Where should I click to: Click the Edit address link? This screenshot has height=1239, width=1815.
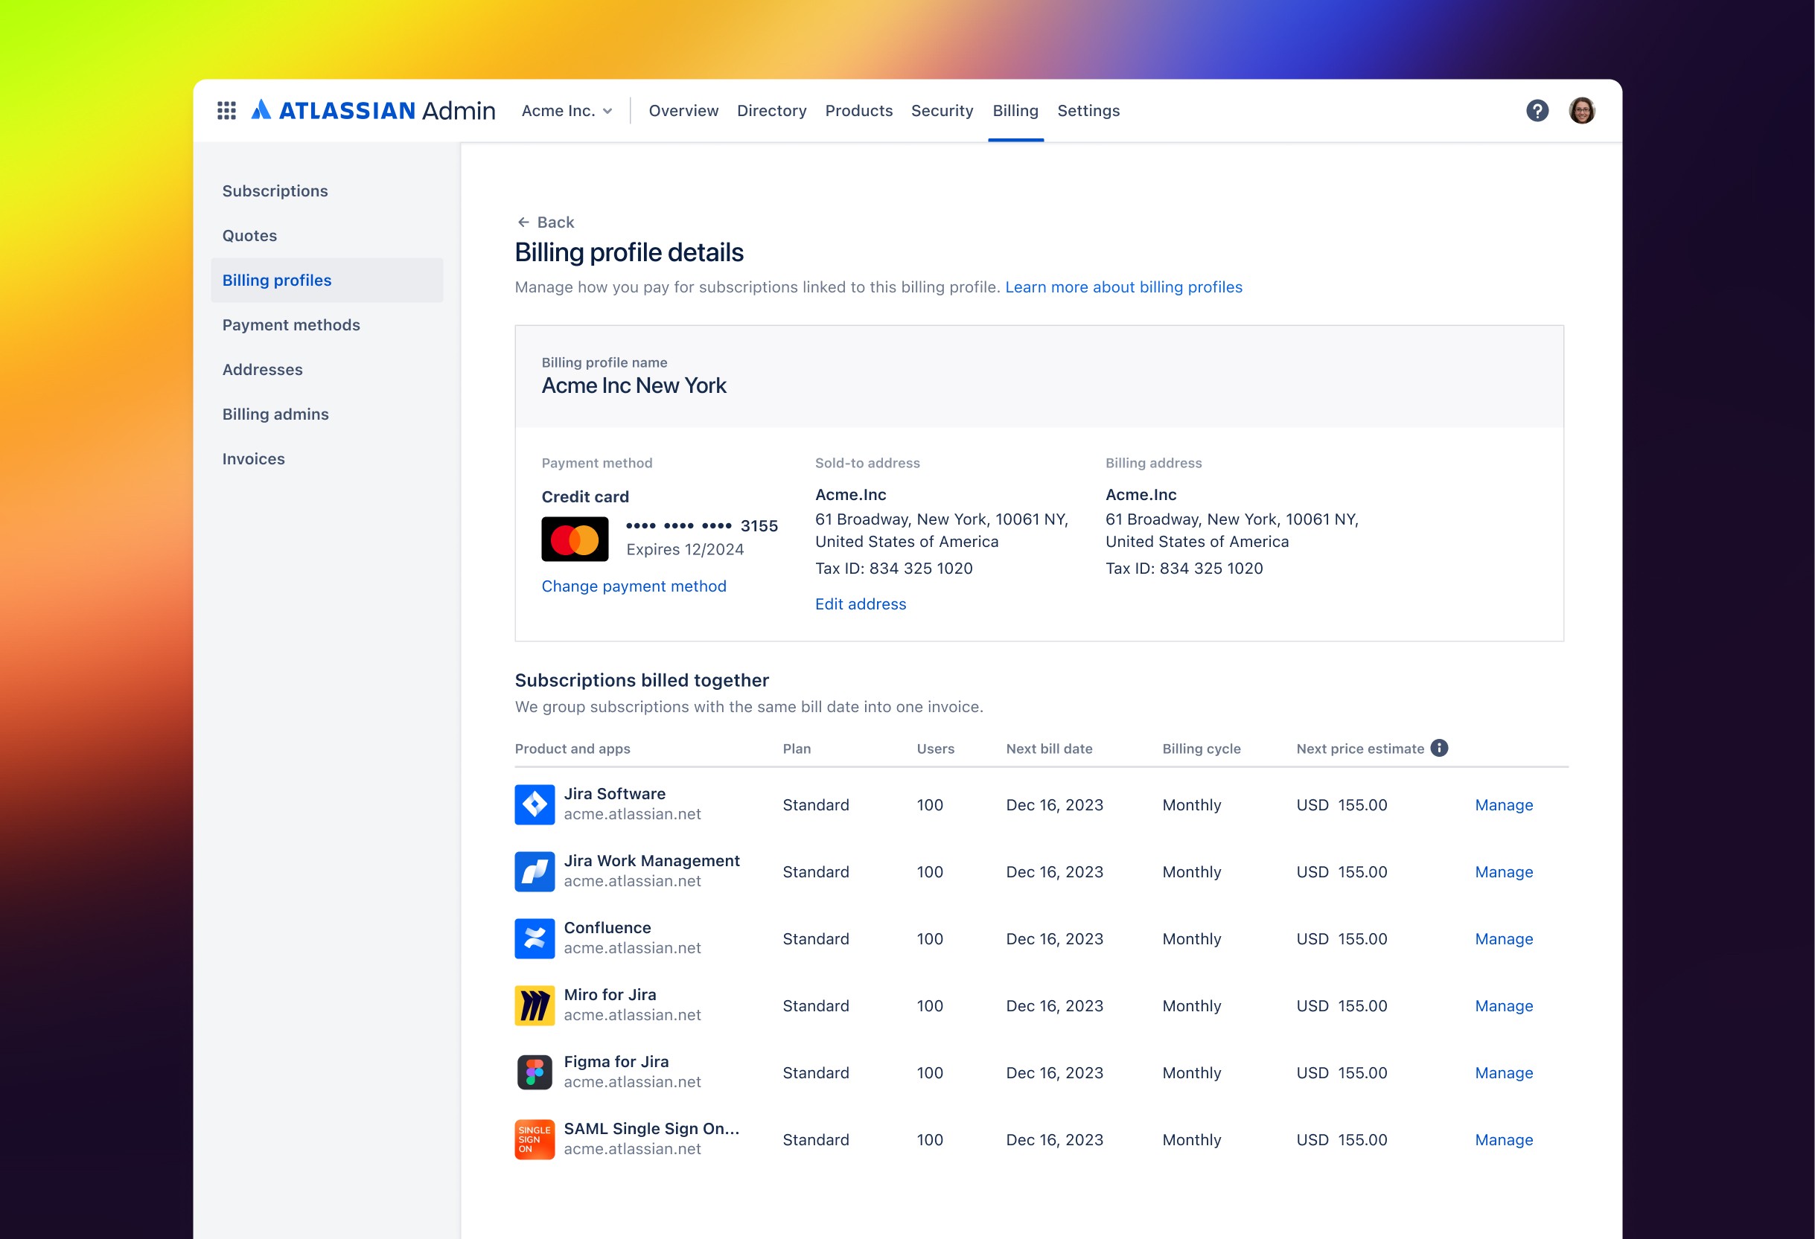point(860,604)
